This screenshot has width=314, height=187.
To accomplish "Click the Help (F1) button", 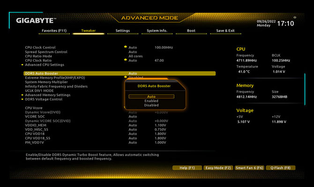I will (x=187, y=168).
